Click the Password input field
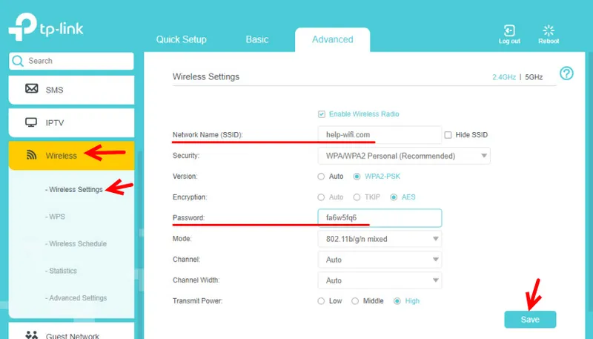The width and height of the screenshot is (593, 339). click(x=380, y=218)
